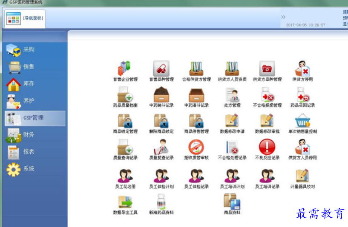The width and height of the screenshot is (348, 227).
Task: Open 数据修改审批 icon
Action: pyautogui.click(x=267, y=121)
